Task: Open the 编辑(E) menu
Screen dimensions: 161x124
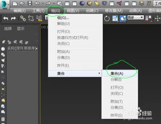Action: 20,11
